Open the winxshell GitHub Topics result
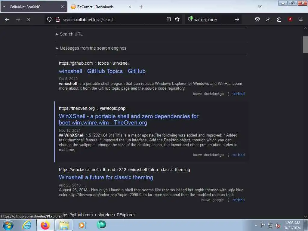The image size is (308, 231). 102,71
